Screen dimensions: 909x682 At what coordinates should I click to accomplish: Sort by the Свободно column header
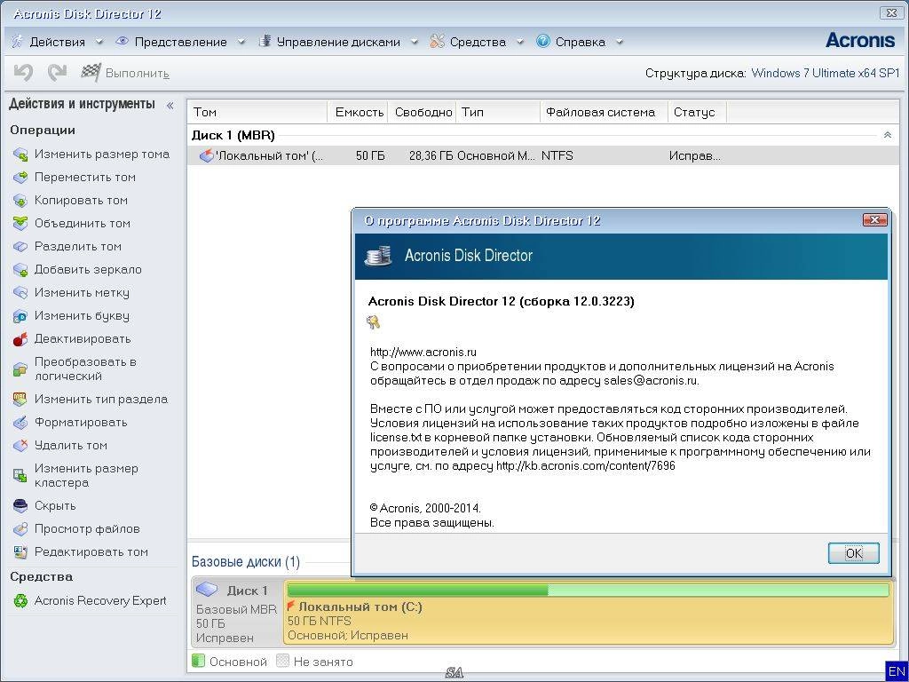click(x=423, y=112)
